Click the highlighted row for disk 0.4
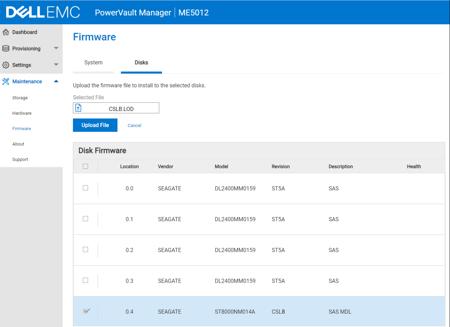 (246, 312)
